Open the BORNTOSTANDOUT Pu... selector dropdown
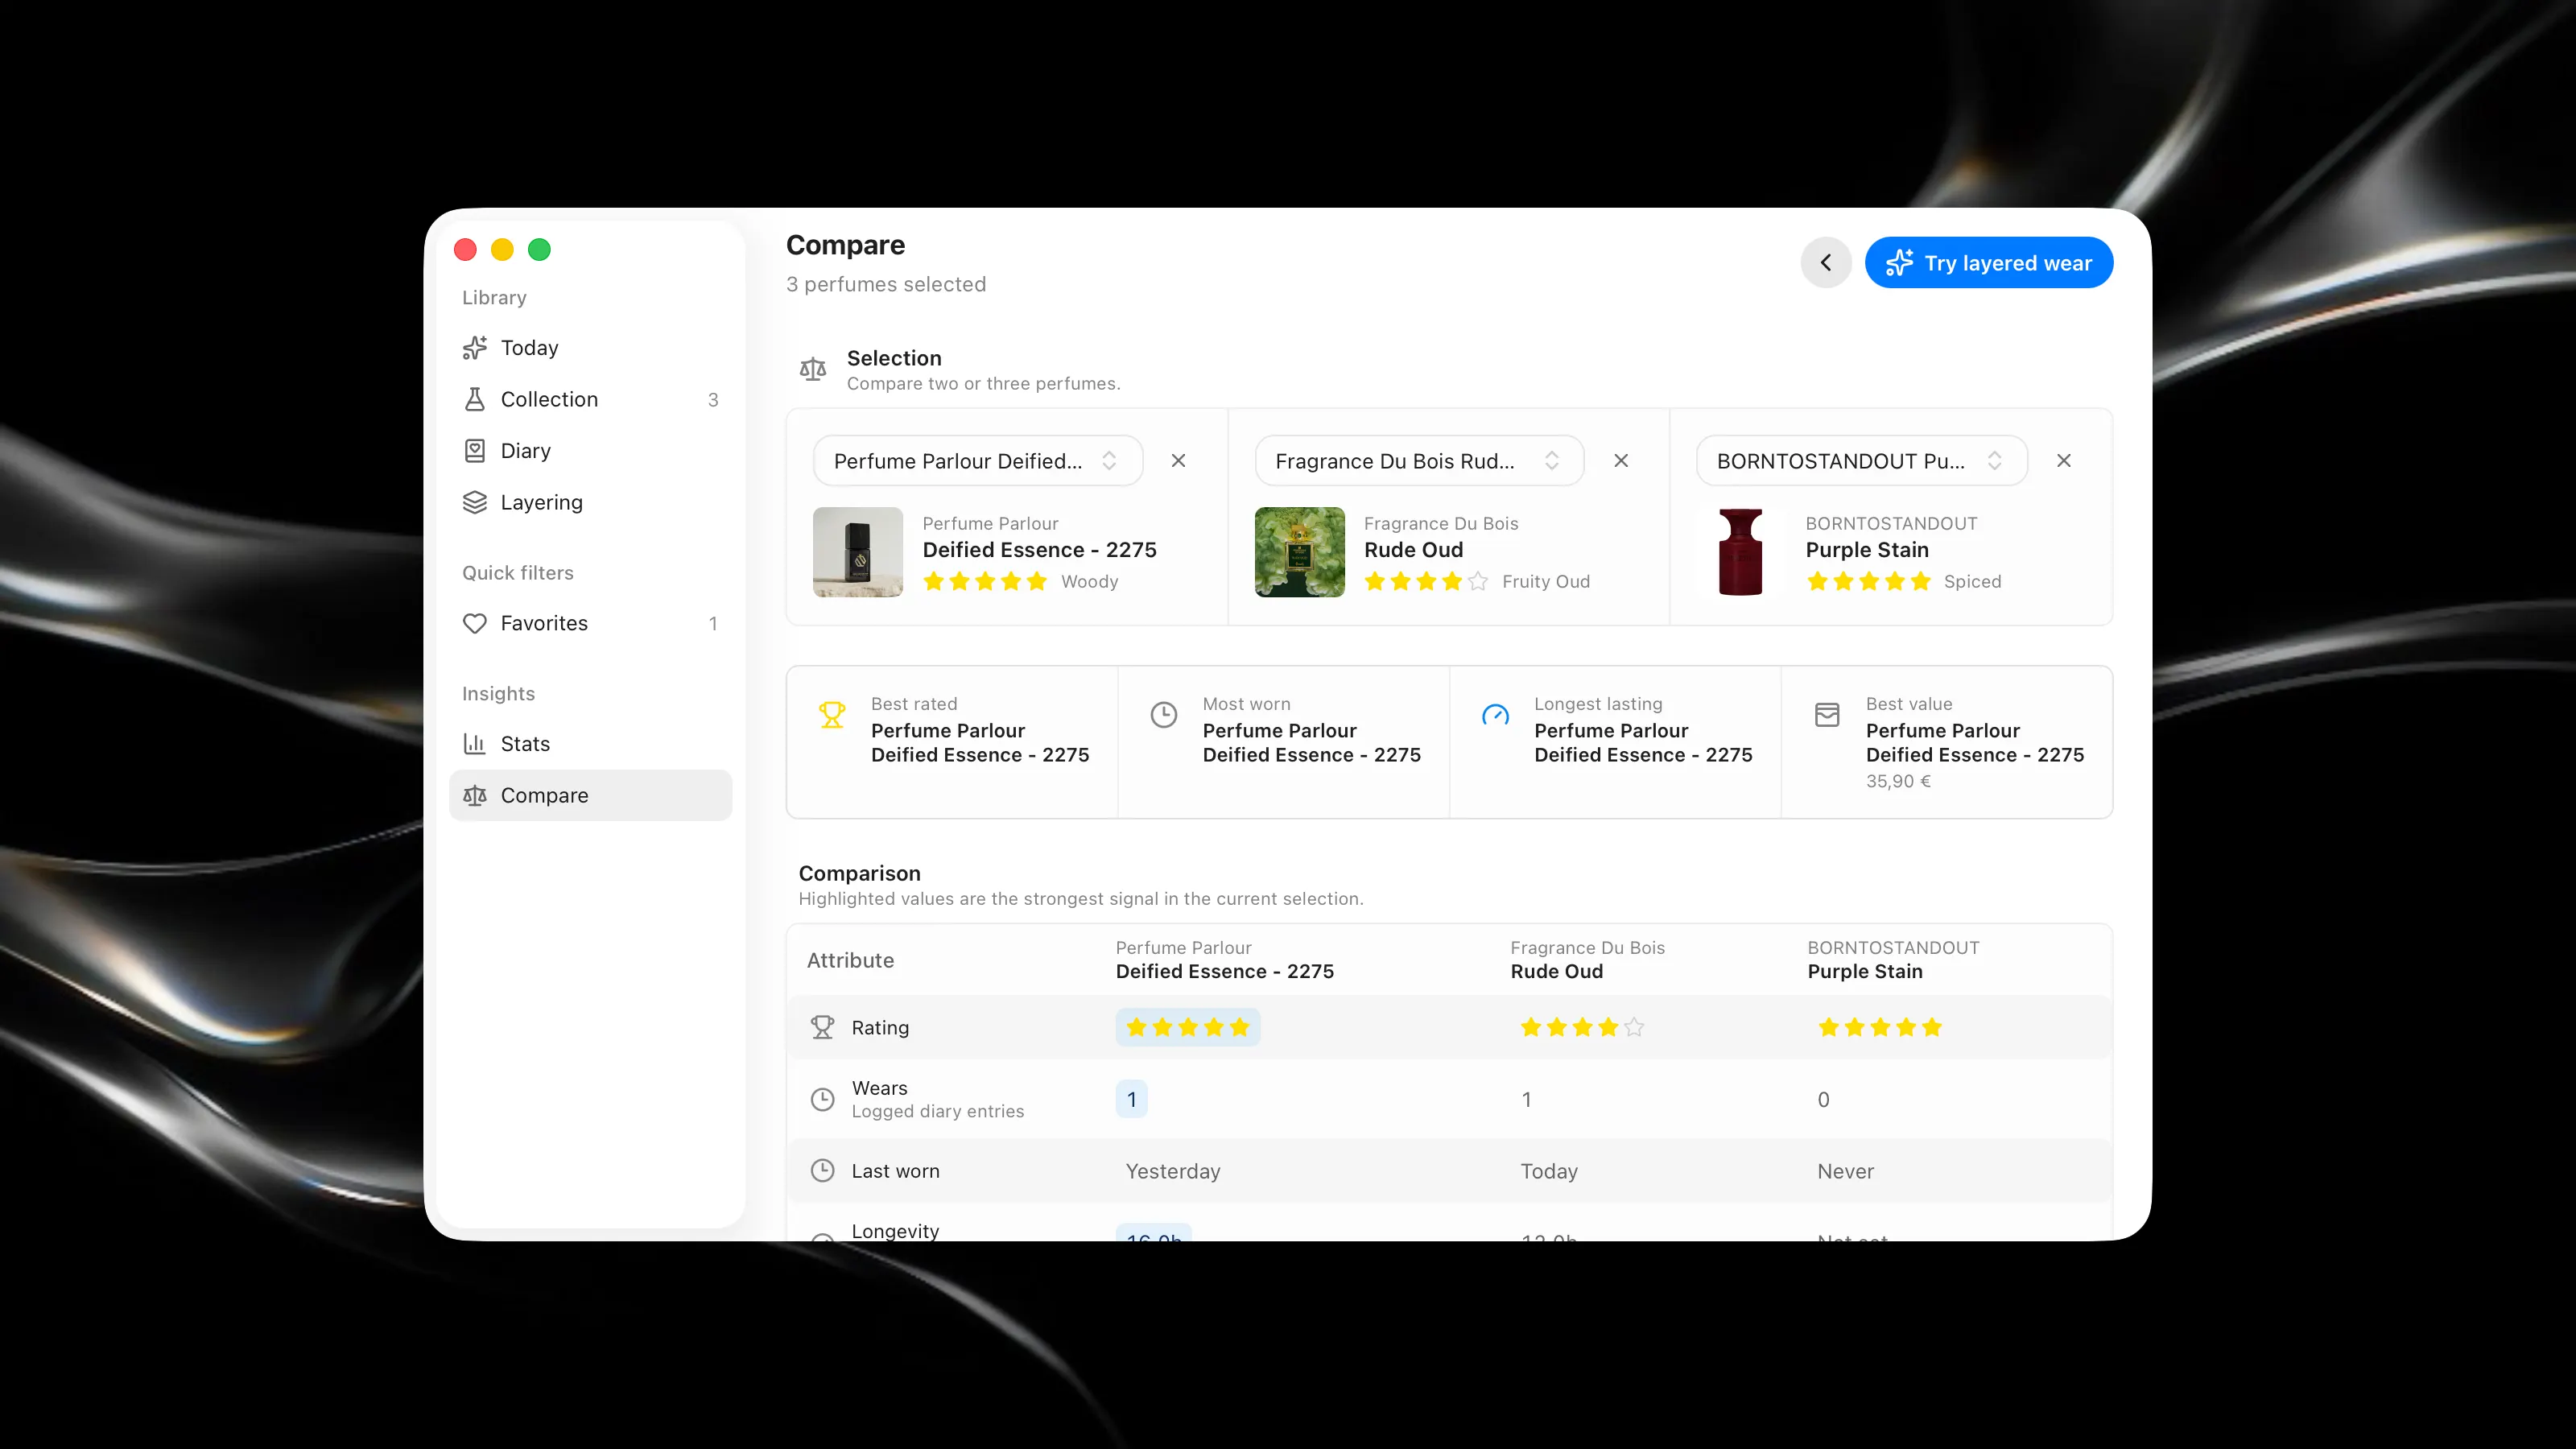The width and height of the screenshot is (2576, 1449). click(1862, 461)
